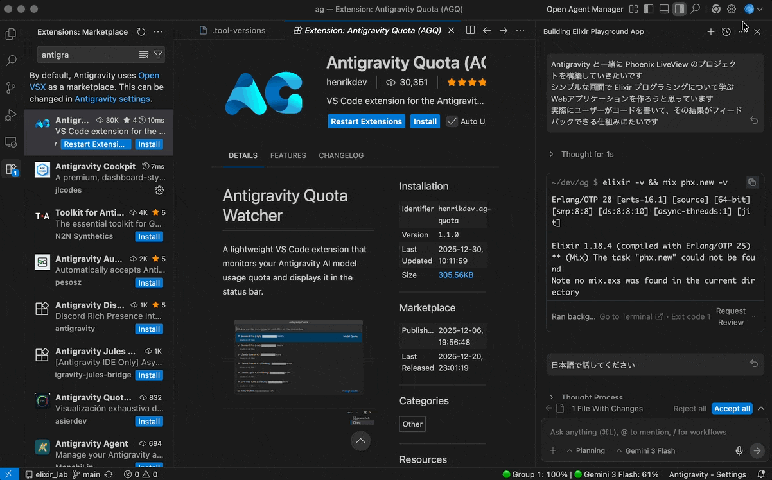Open the Remote Explorer view
Image resolution: width=772 pixels, height=480 pixels.
[x=11, y=142]
